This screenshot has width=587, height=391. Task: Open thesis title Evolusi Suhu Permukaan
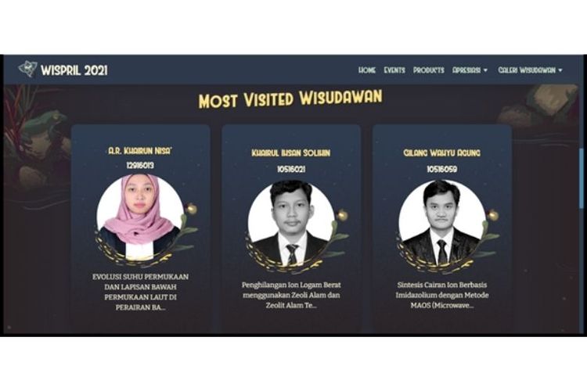(140, 292)
